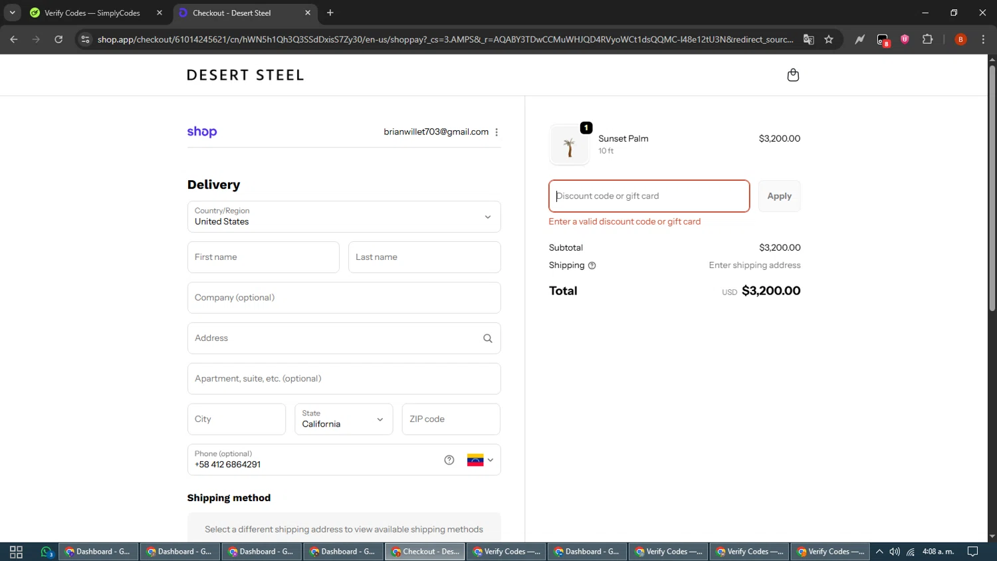Screen dimensions: 997x561
Task: Open Chrome's three-dot menu
Action: pos(983,39)
